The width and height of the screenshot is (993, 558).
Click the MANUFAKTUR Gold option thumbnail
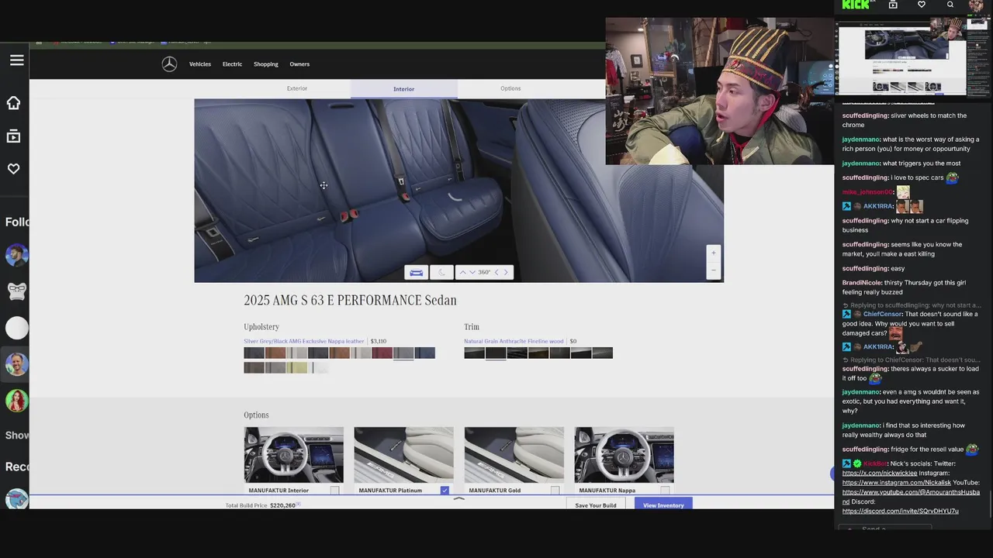[x=514, y=455]
